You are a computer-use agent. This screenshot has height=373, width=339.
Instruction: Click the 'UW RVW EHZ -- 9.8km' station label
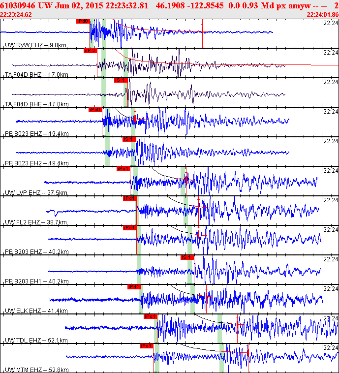(x=36, y=45)
